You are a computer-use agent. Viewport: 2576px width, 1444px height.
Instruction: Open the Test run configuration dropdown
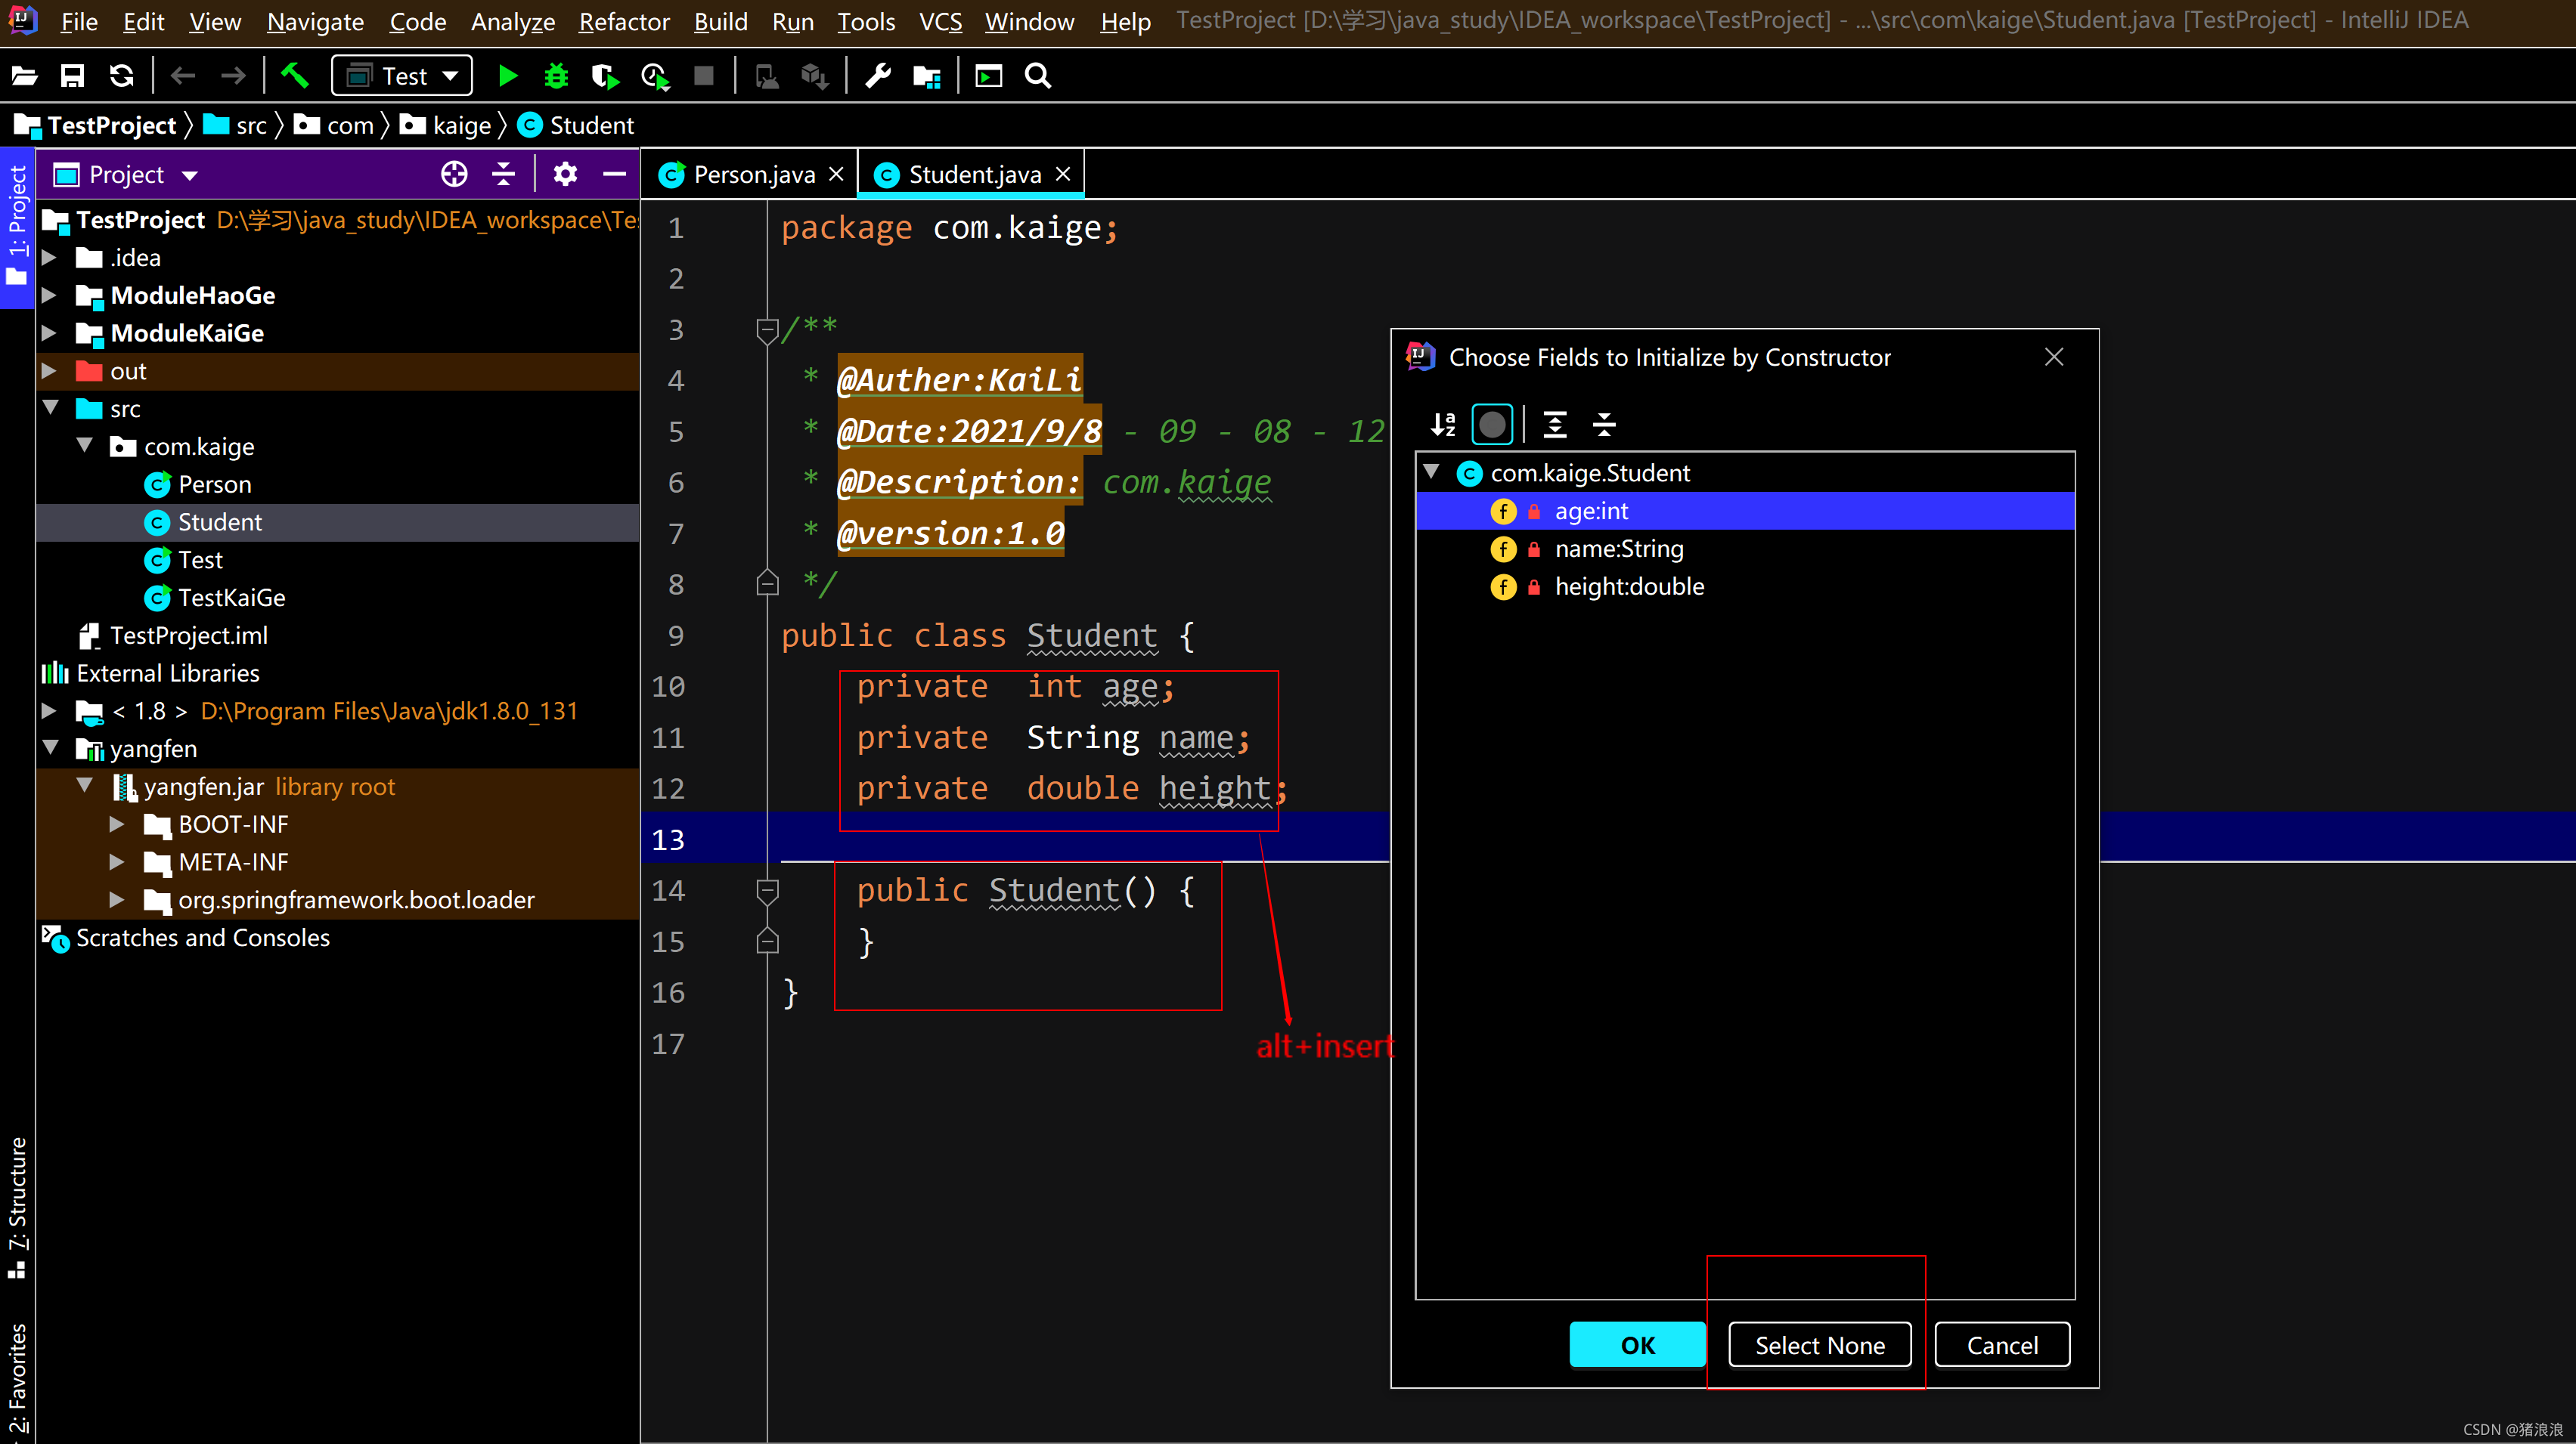click(403, 76)
